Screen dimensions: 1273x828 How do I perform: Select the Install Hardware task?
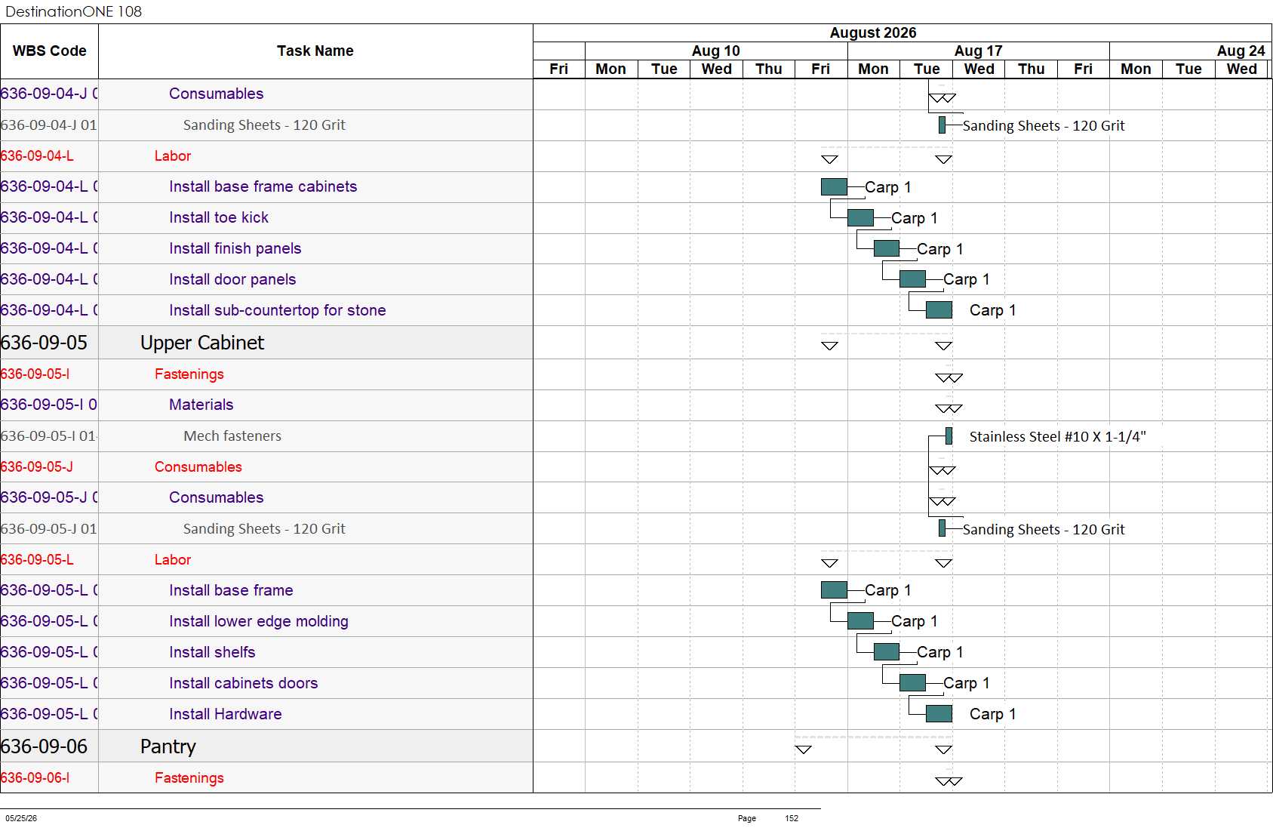pyautogui.click(x=226, y=714)
